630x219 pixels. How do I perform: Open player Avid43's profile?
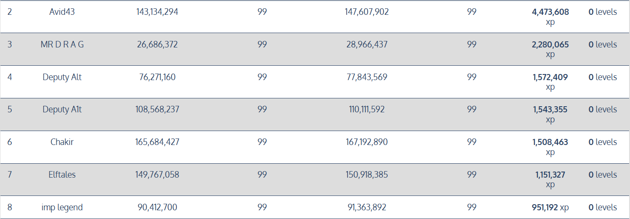coord(62,12)
